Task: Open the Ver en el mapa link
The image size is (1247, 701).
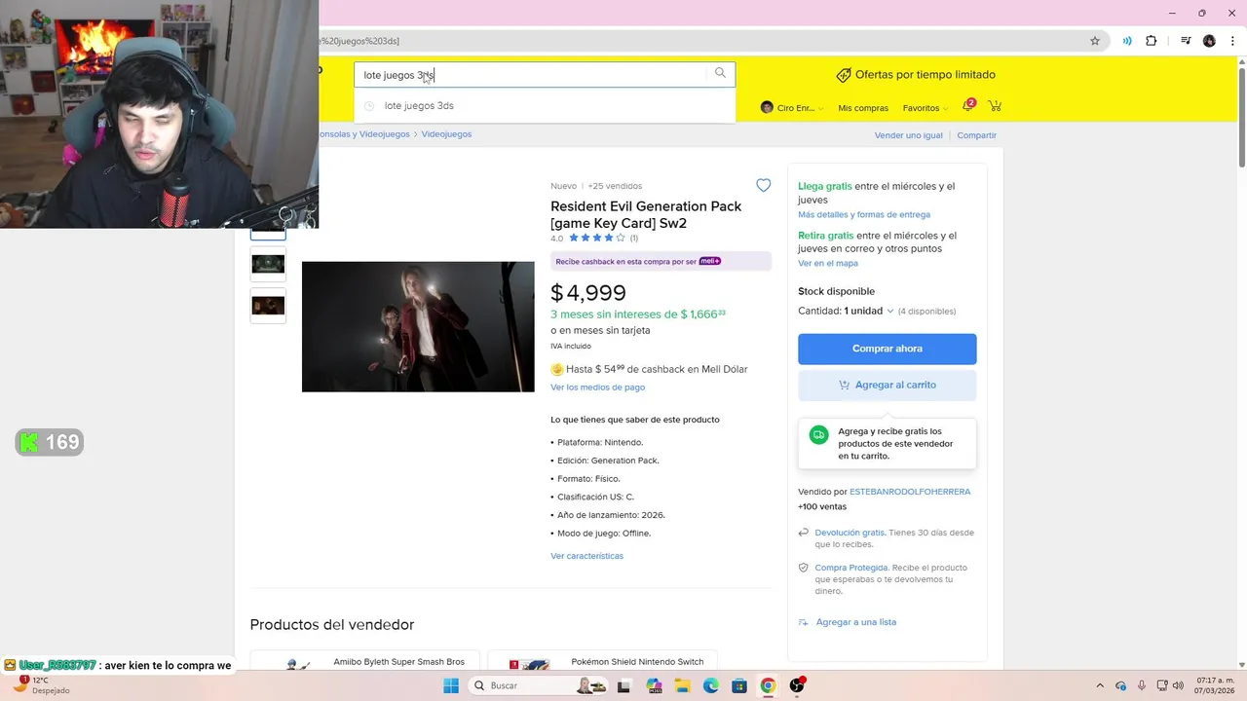Action: pos(828,263)
